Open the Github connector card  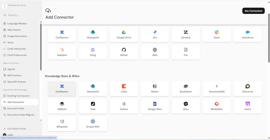pos(124,52)
